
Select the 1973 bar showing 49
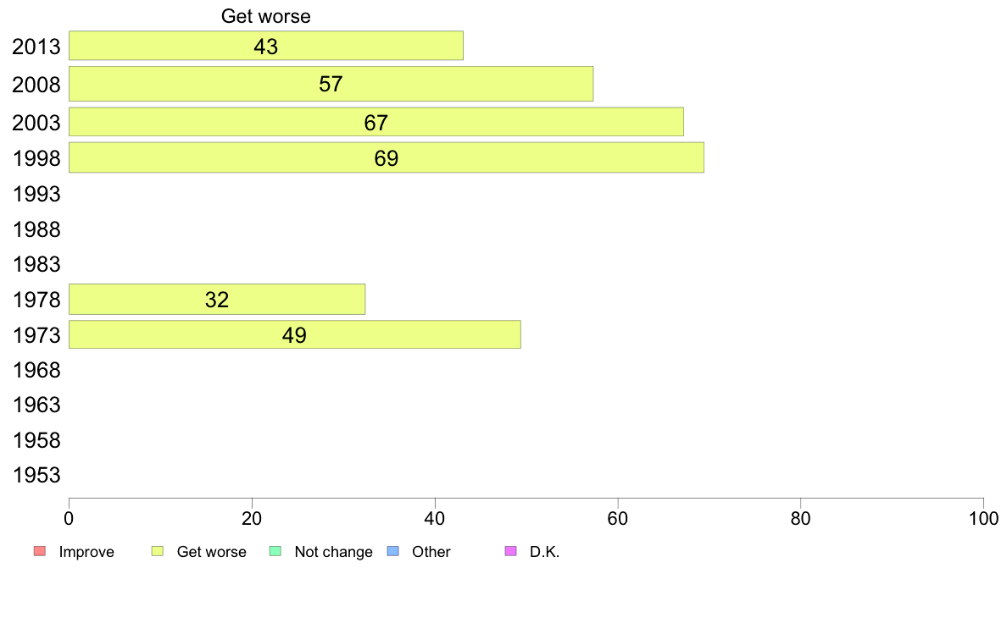[295, 334]
